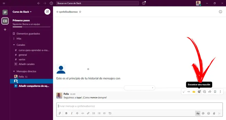Star the cpnfelixalbornoz conversation

tap(80, 12)
